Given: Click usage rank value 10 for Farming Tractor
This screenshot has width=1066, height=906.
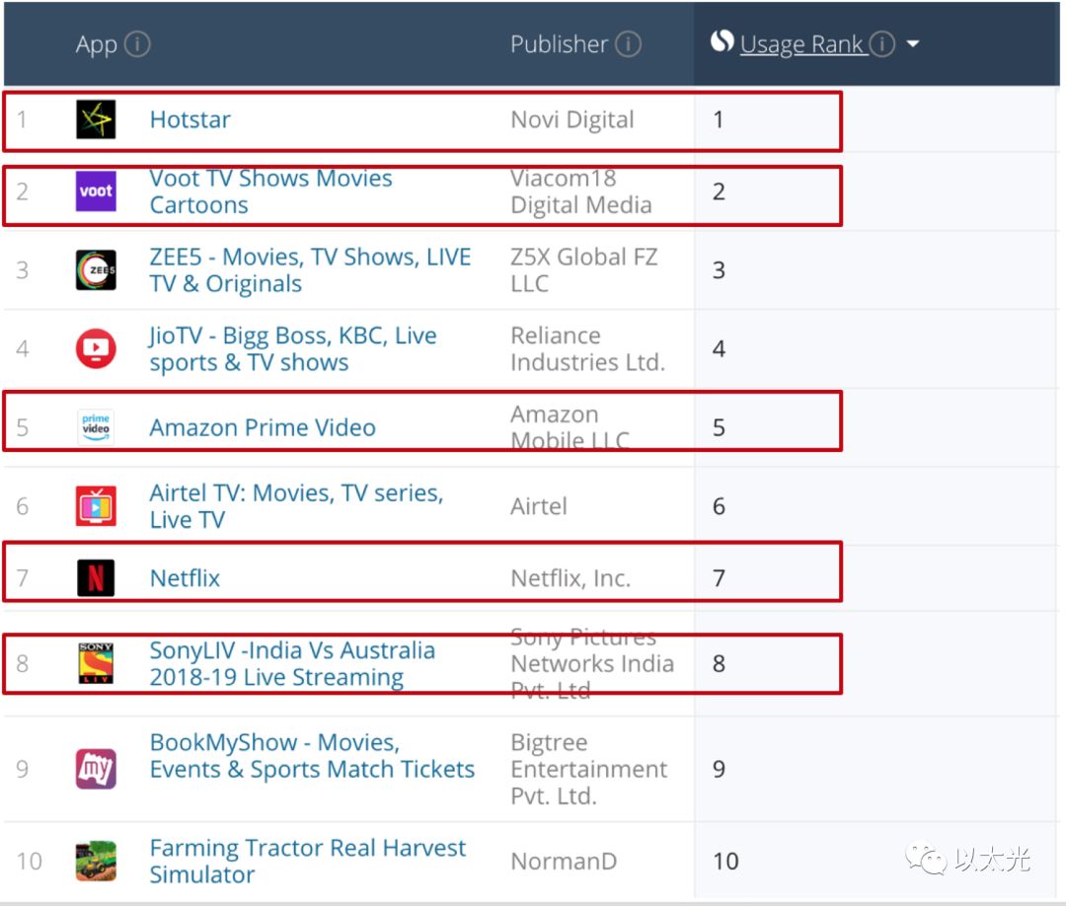Looking at the screenshot, I should pos(725,862).
